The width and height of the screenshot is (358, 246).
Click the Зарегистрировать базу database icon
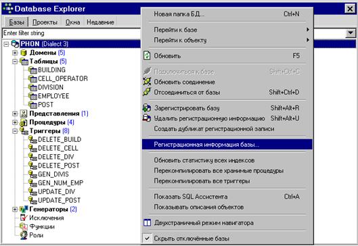point(147,108)
